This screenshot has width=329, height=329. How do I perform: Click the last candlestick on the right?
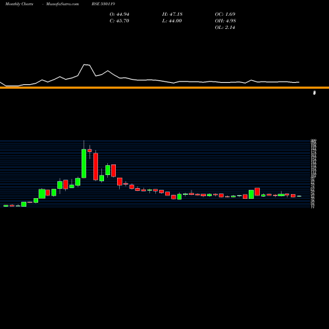(299, 196)
